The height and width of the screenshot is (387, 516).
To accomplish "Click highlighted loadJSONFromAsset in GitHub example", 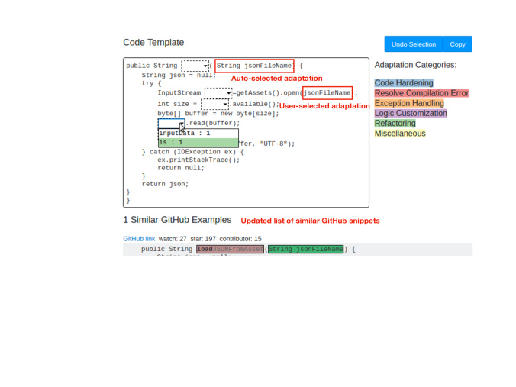I will click(x=230, y=249).
